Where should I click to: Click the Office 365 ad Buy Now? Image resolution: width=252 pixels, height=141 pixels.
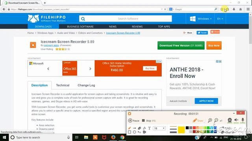(150, 69)
